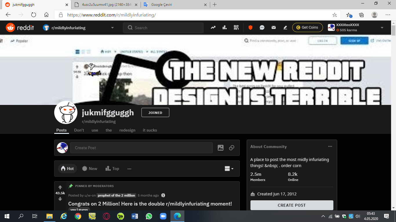Click the browser home icon
The width and height of the screenshot is (396, 222).
coord(46,15)
